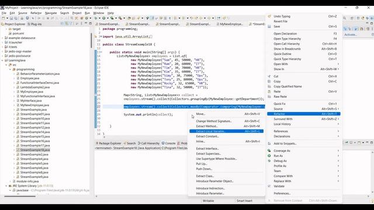
Task: Select Introduce Parameter Object entry
Action: tap(226, 181)
